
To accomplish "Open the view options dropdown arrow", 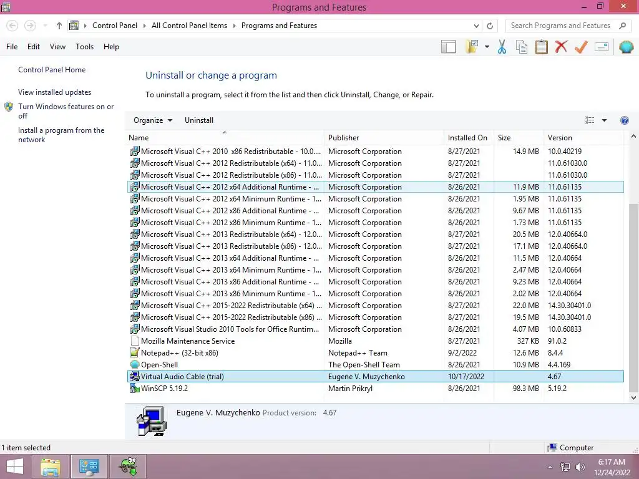I will click(x=604, y=120).
